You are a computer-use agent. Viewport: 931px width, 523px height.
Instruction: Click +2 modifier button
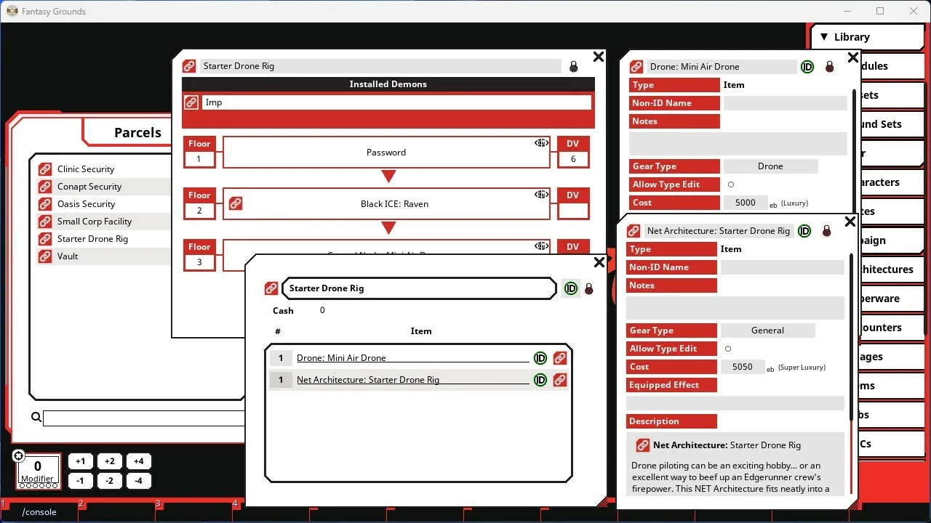(x=109, y=461)
